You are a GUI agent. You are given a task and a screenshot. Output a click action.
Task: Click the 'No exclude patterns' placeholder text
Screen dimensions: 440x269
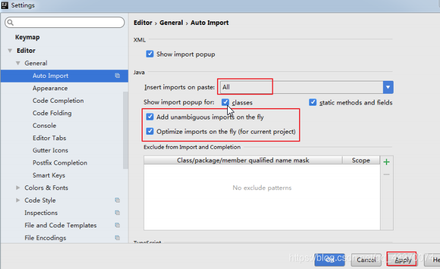coord(262,188)
